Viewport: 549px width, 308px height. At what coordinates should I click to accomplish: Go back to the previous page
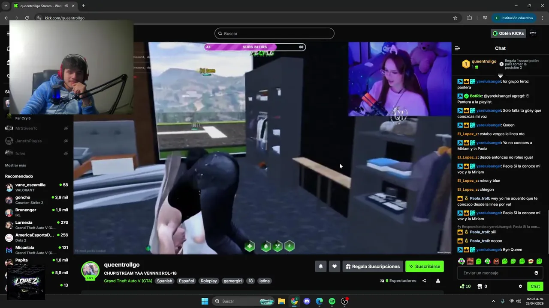point(6,18)
